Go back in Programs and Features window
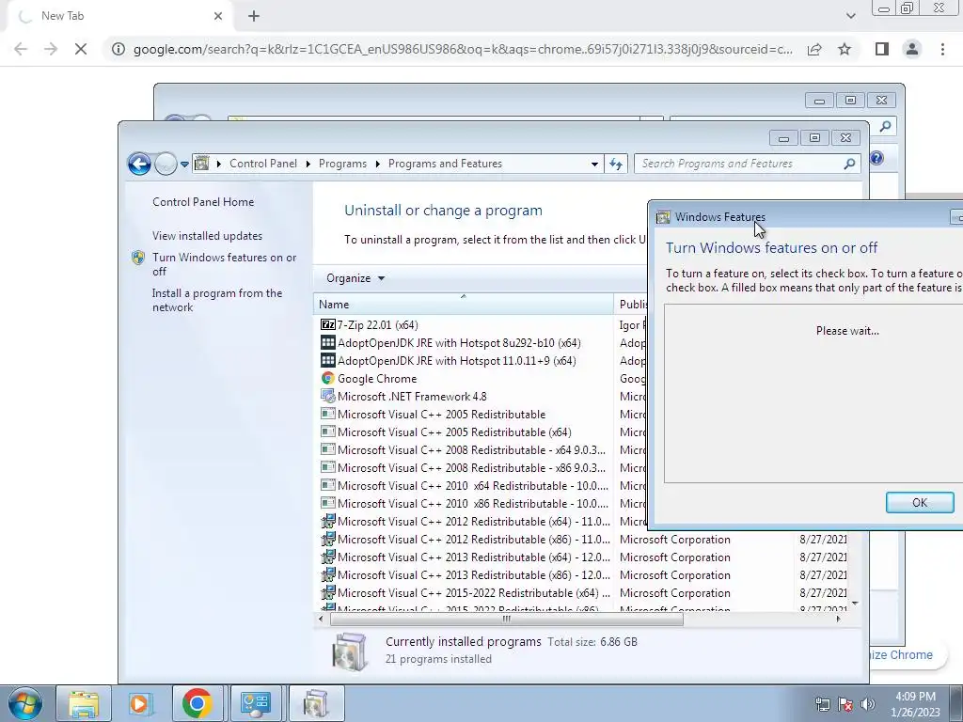 click(139, 164)
